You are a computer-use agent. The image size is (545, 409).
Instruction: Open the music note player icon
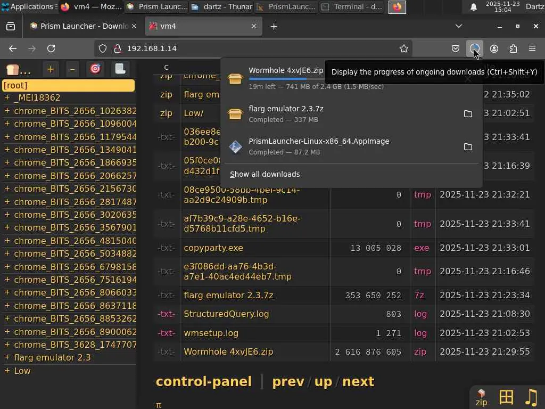531,397
